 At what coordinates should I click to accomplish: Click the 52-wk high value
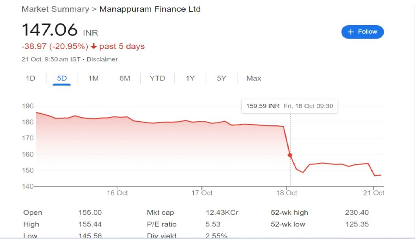357,212
